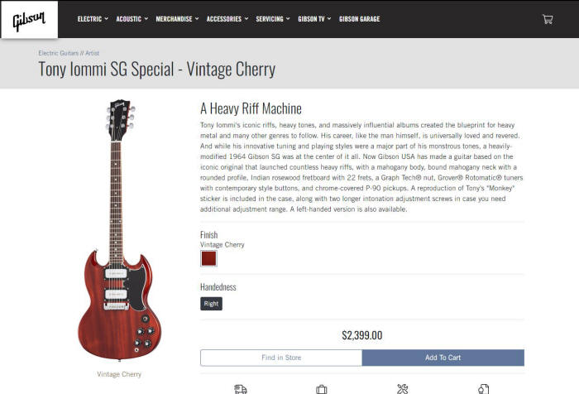Open the Gibson TV menu
Image resolution: width=579 pixels, height=394 pixels.
pos(314,19)
